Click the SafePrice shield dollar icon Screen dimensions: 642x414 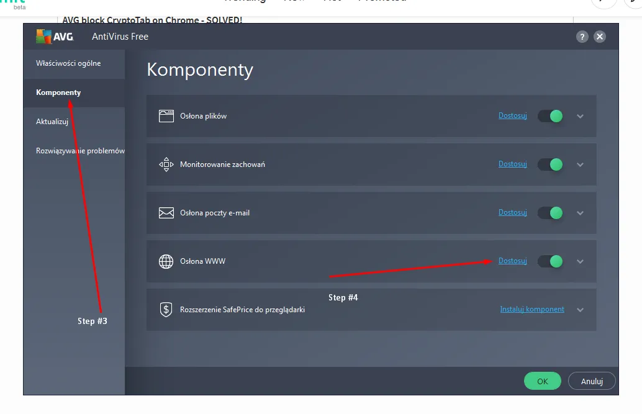(166, 310)
